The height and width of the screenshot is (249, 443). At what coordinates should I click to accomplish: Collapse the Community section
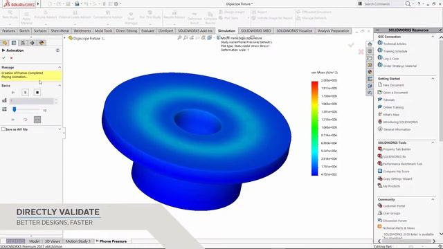pyautogui.click(x=433, y=199)
